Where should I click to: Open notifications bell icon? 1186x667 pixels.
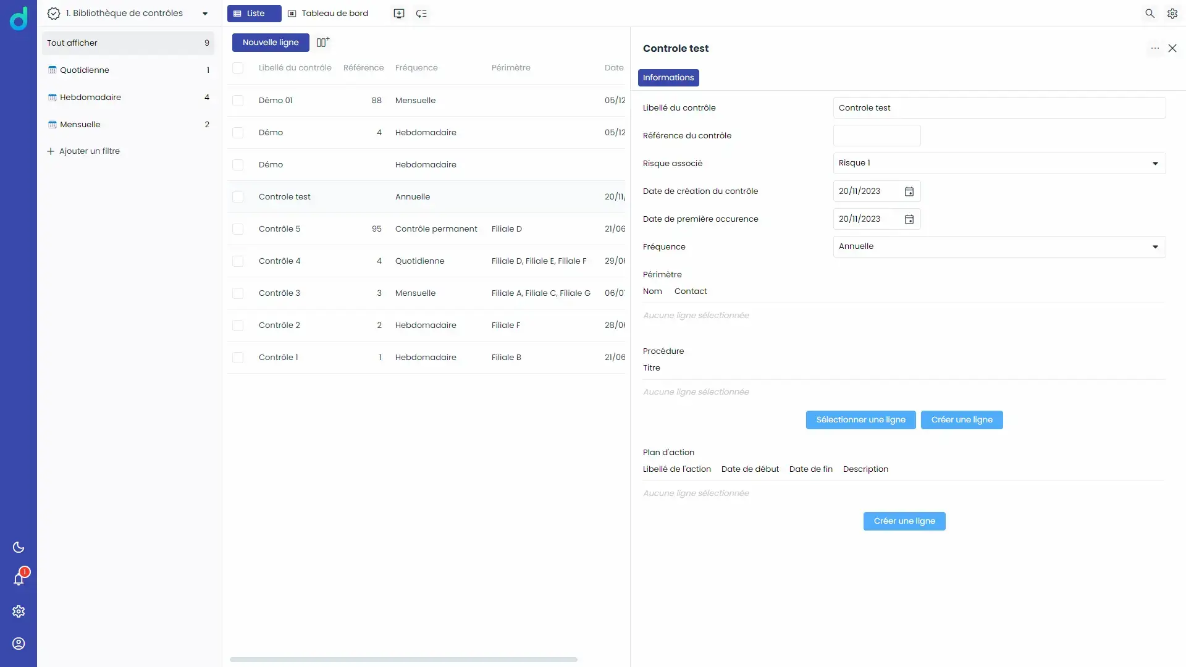[x=19, y=579]
